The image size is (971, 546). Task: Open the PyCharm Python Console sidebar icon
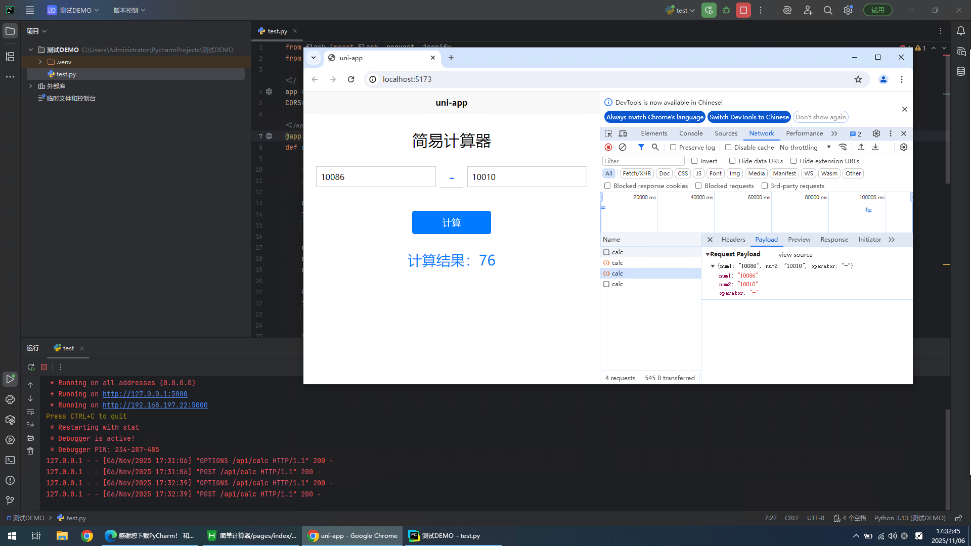point(10,399)
